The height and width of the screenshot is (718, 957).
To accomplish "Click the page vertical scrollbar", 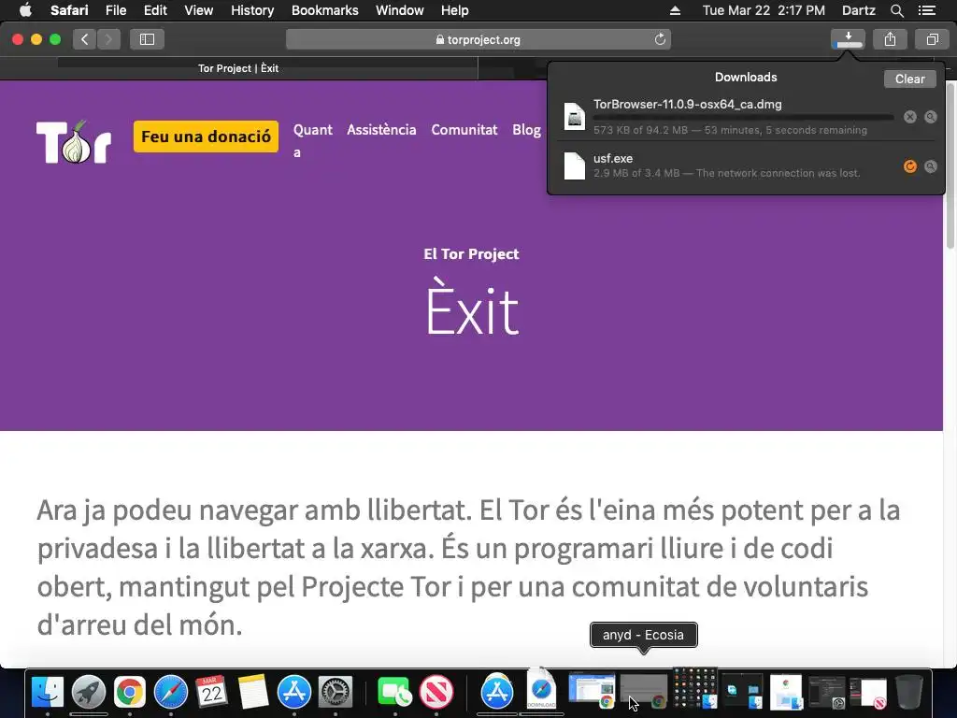I will [950, 165].
